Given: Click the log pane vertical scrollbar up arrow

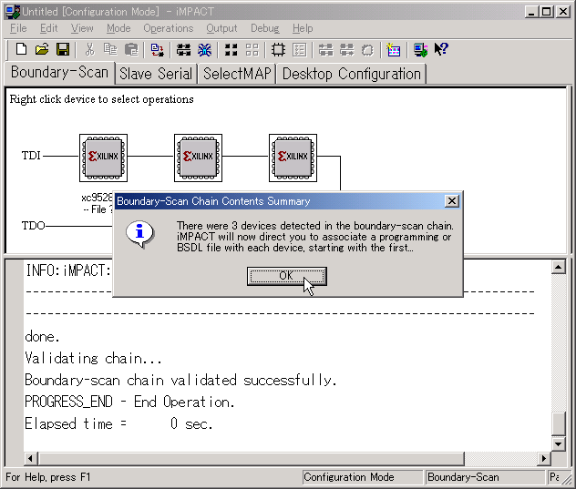Looking at the screenshot, I should coord(558,267).
